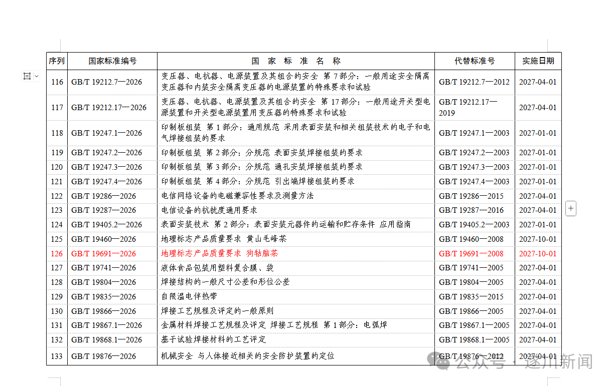The width and height of the screenshot is (613, 386).
Task: Select code GB/T 19212.17—2026
Action: [x=109, y=108]
